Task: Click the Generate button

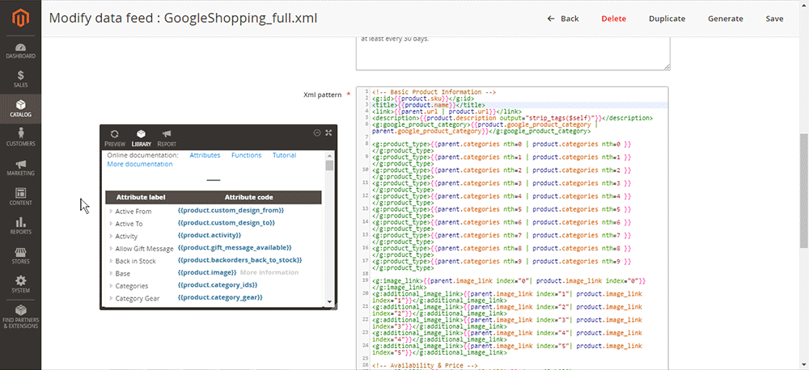Action: point(725,19)
